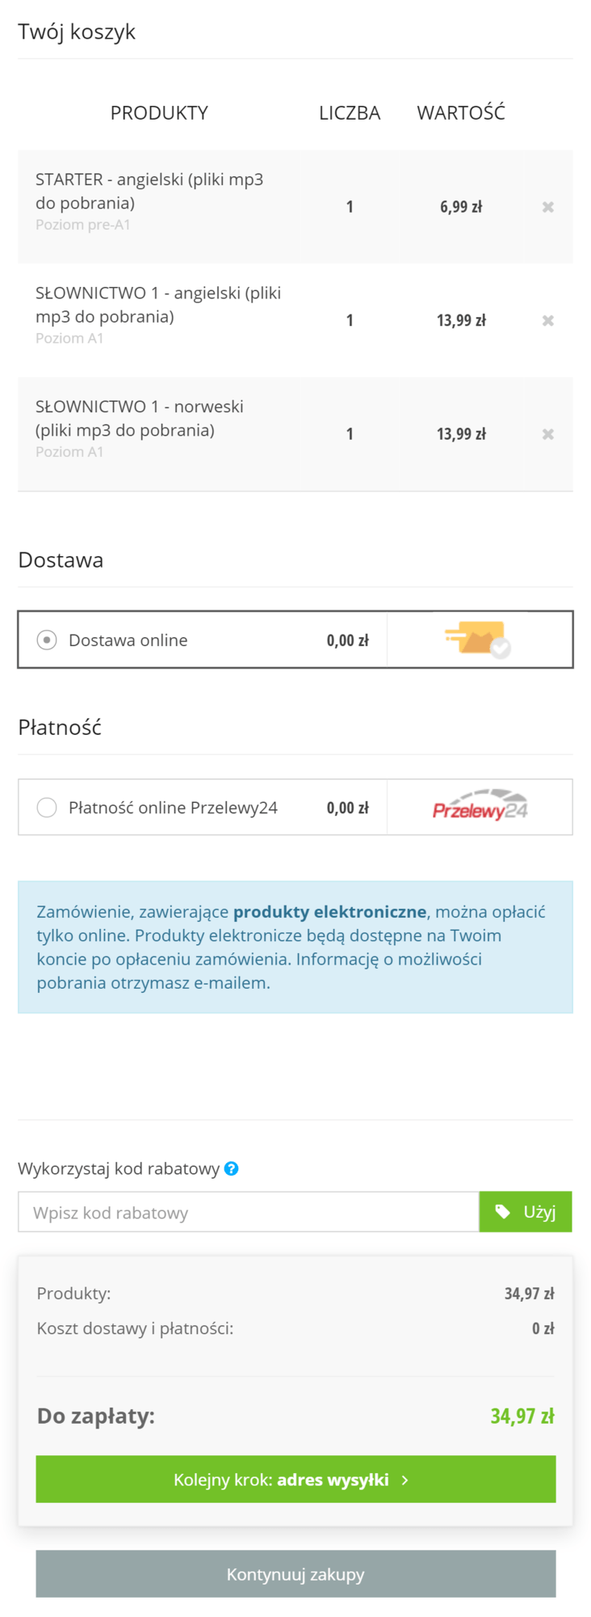Remove SŁOWNICTWO 1 angielski from cart
This screenshot has width=591, height=1617.
pyautogui.click(x=548, y=321)
